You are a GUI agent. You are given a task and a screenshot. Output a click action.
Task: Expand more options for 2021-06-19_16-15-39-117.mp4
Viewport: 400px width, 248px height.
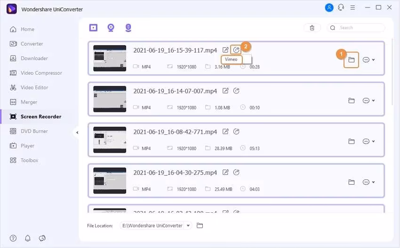368,60
